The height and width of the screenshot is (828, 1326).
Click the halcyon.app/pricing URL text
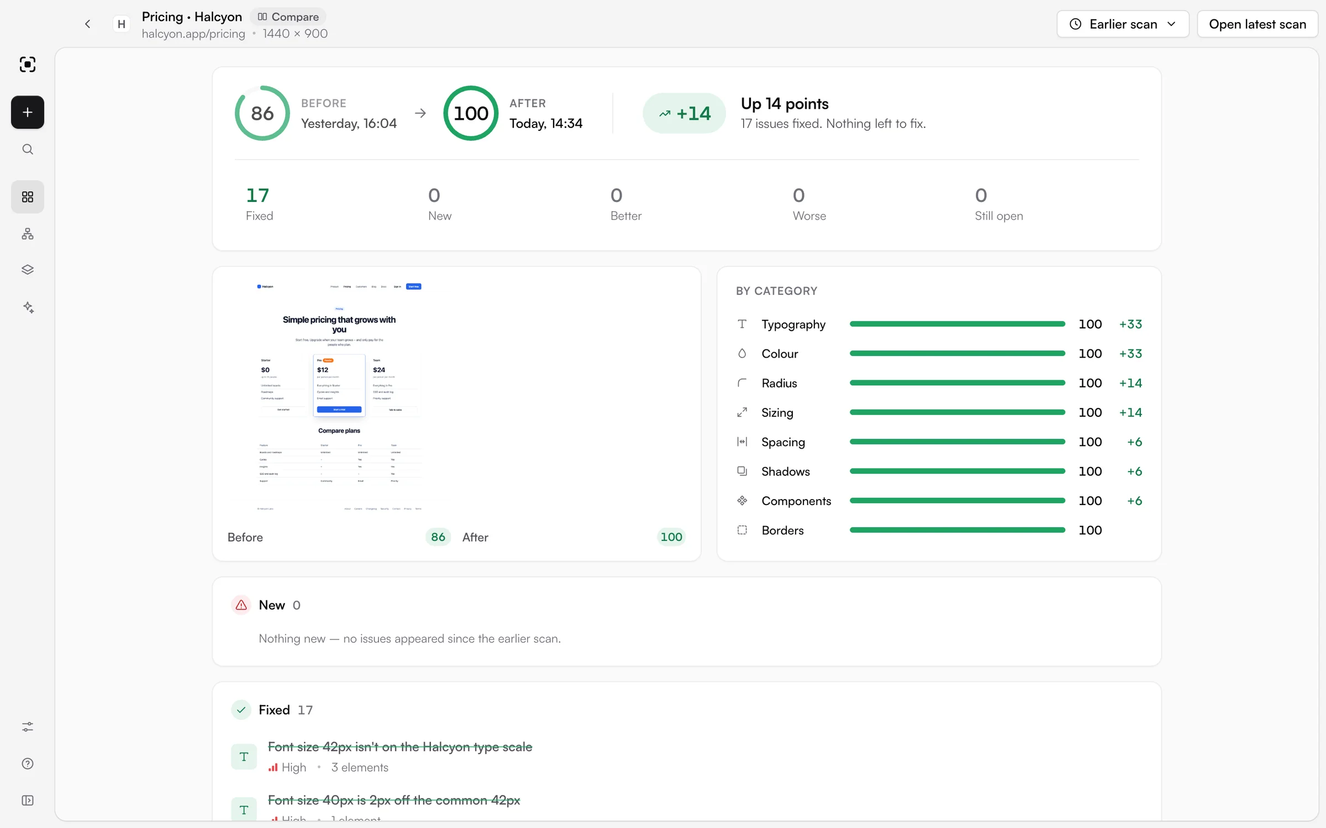pyautogui.click(x=193, y=34)
